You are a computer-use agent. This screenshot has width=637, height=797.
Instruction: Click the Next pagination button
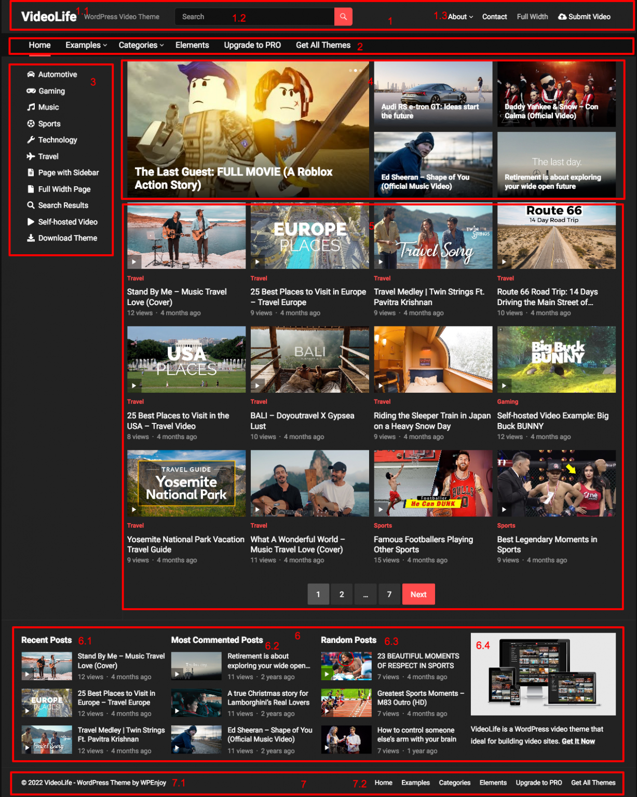[418, 594]
